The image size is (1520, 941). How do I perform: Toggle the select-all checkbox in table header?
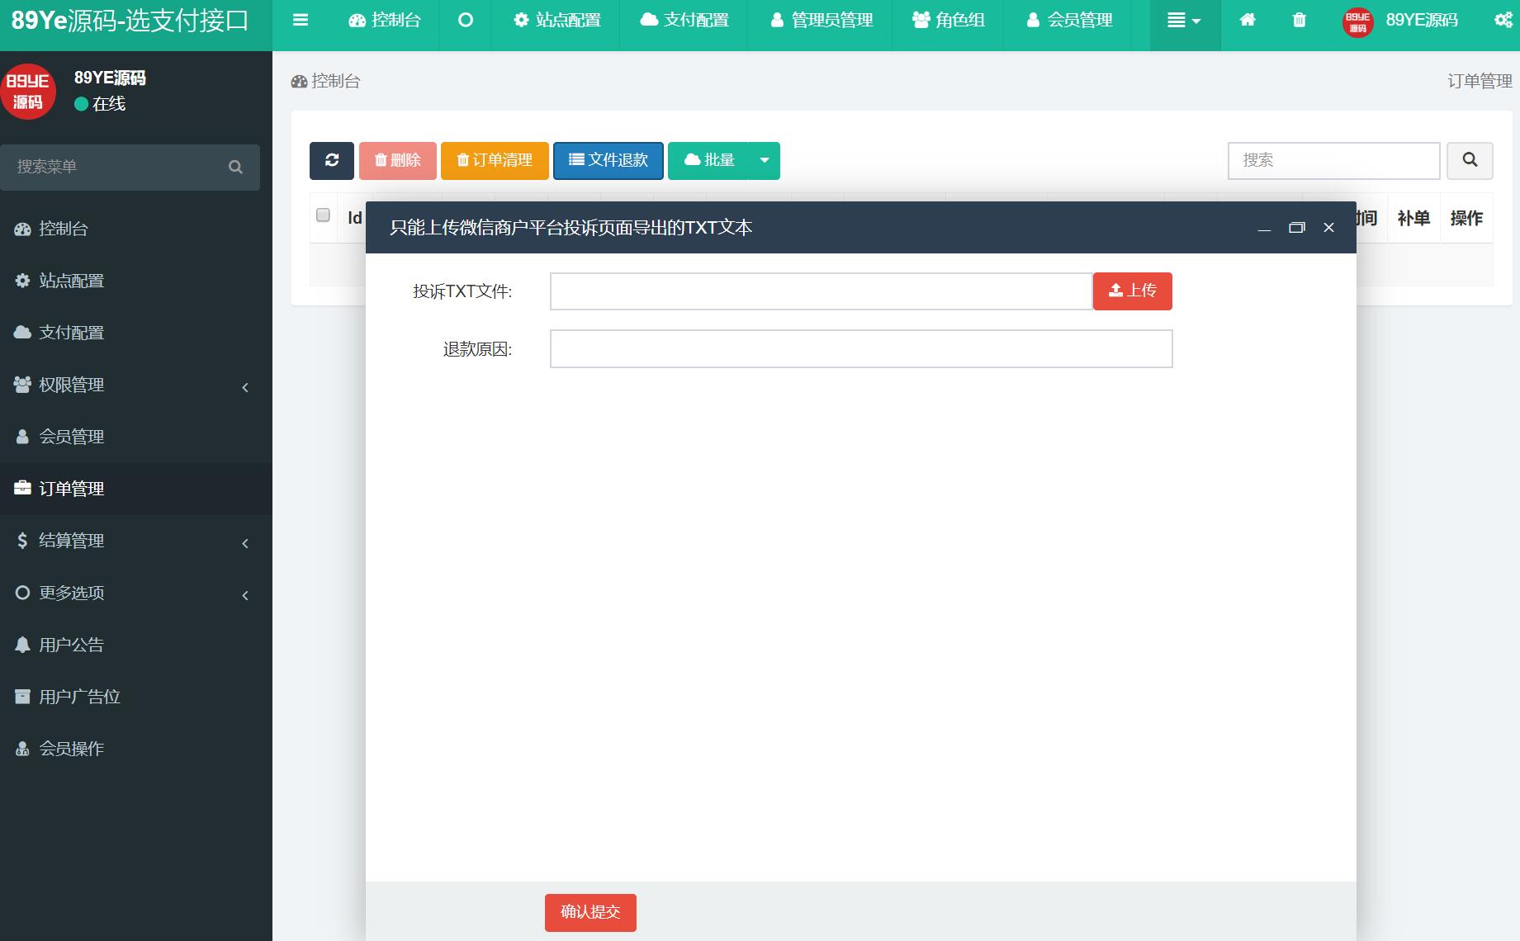pyautogui.click(x=323, y=215)
